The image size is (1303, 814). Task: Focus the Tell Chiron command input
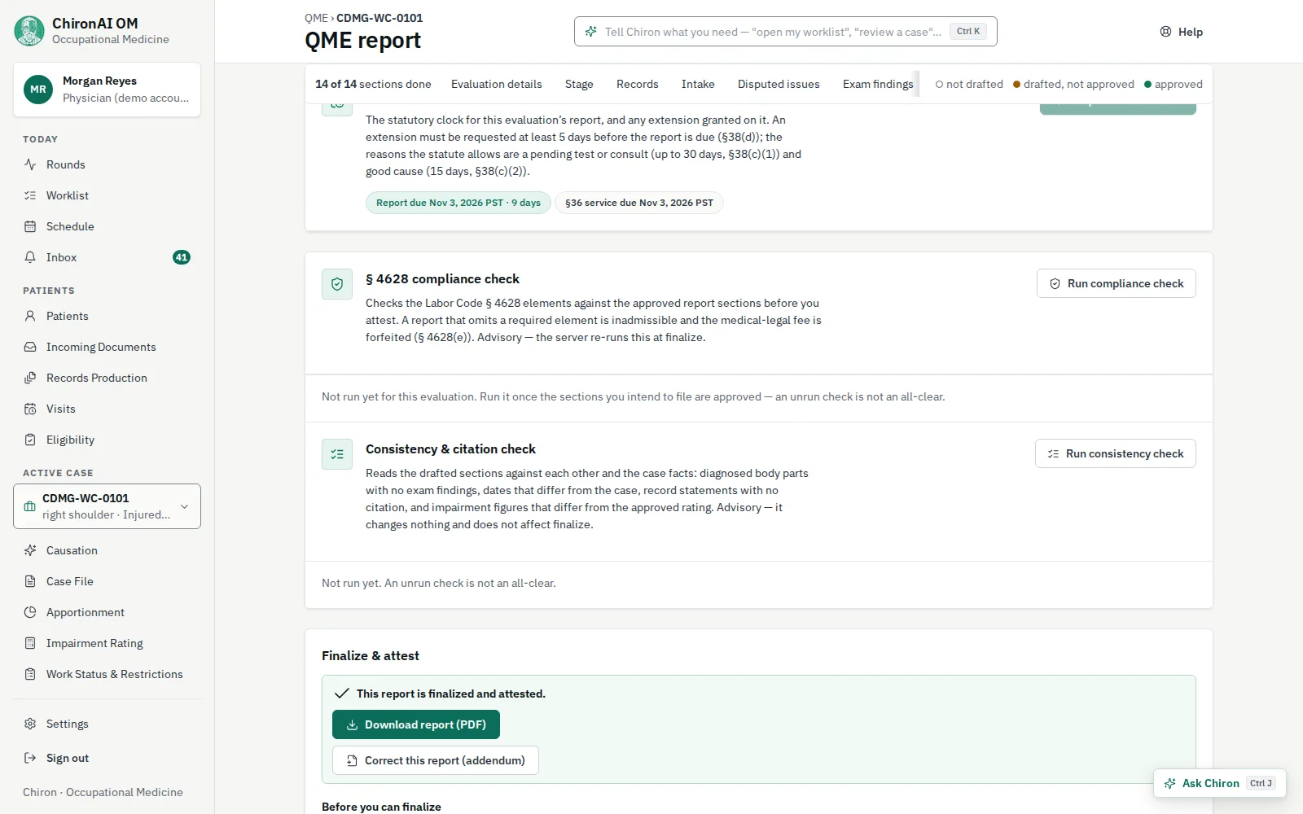point(786,32)
